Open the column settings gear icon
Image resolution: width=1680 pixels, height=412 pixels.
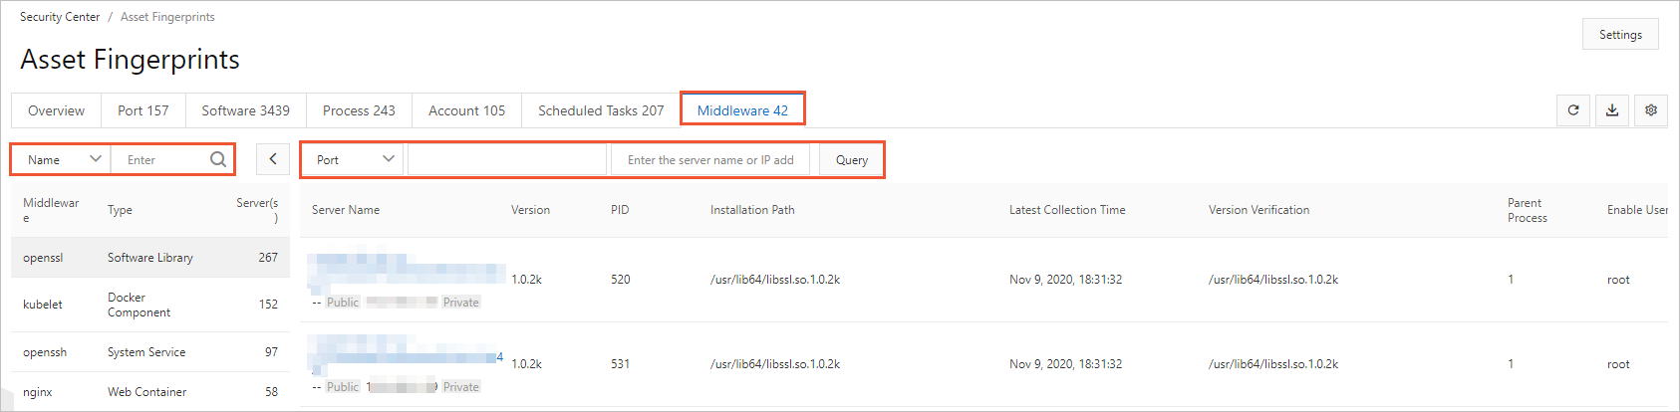point(1651,110)
